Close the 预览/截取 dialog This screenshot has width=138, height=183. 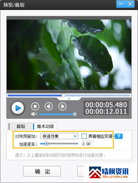130,4
